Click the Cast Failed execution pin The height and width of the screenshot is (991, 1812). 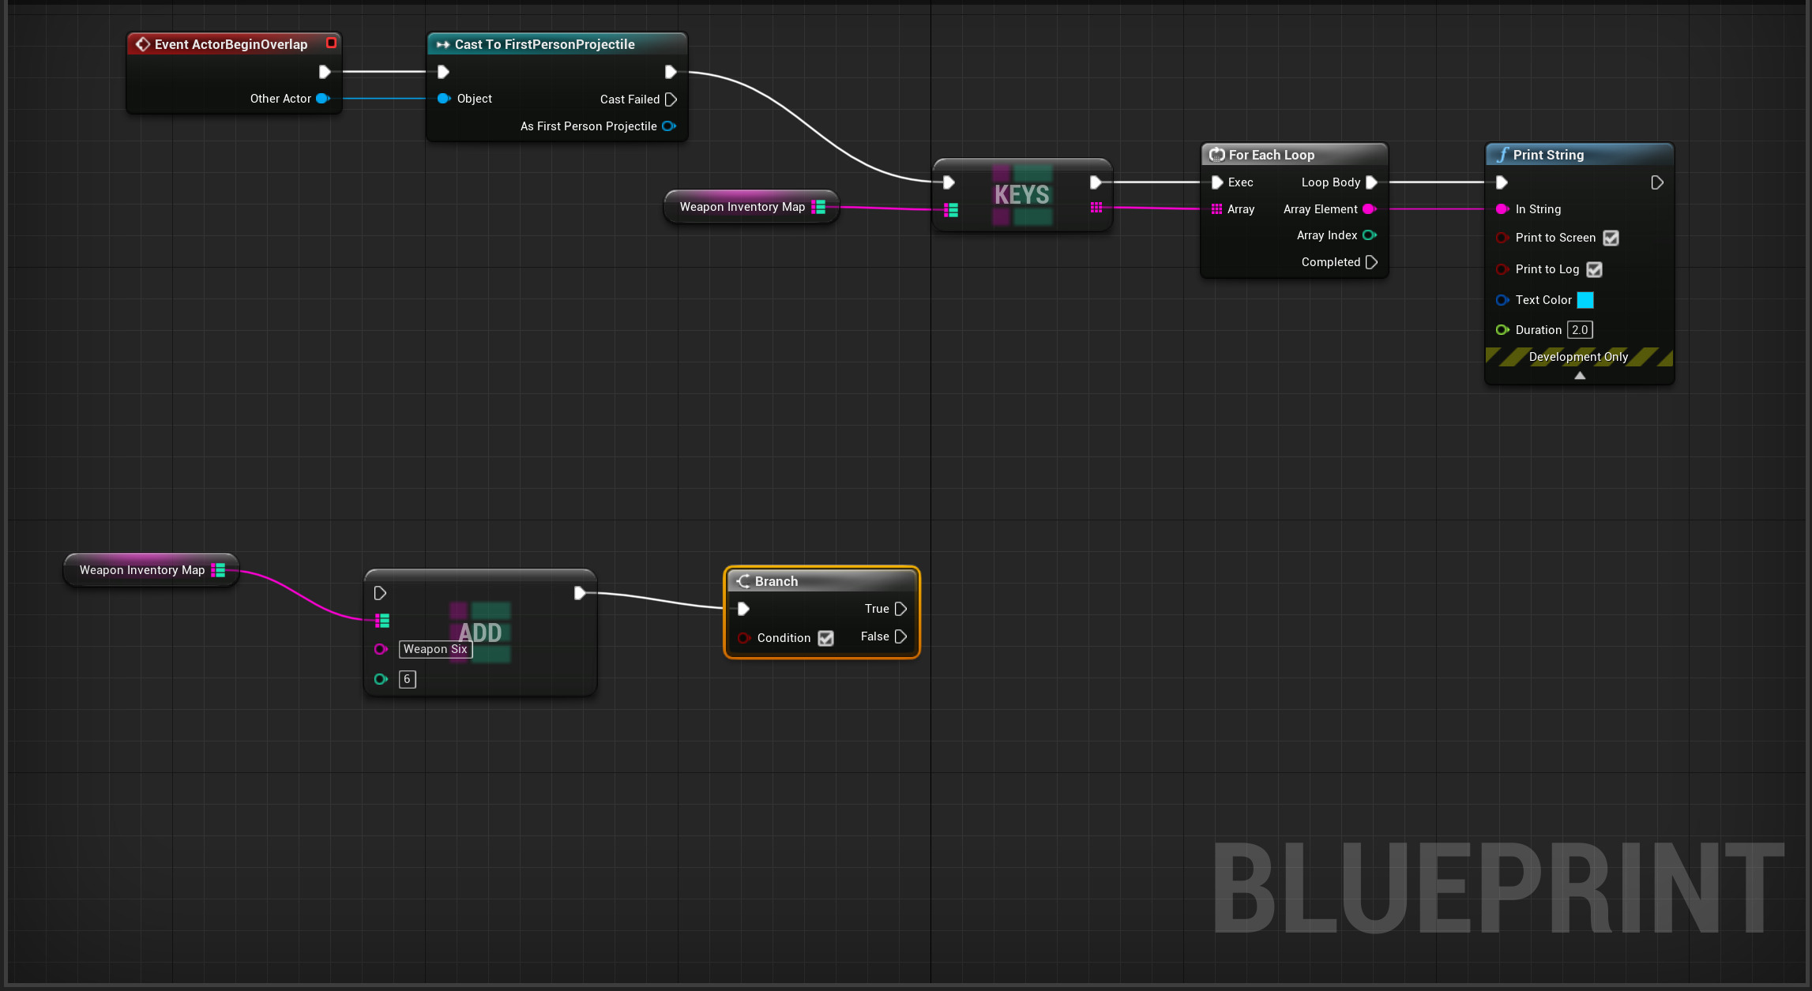click(671, 99)
